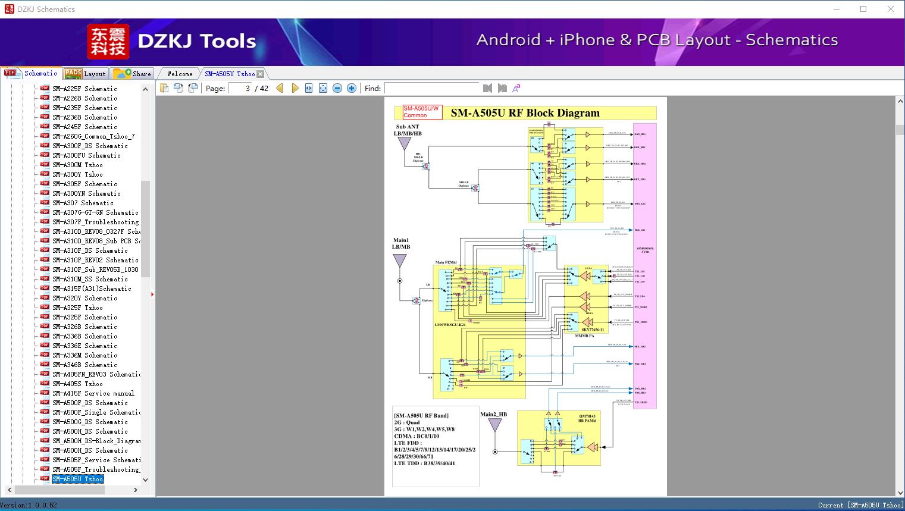Image resolution: width=905 pixels, height=511 pixels.
Task: Open SM-A310F_DS Schematic
Action: pyautogui.click(x=90, y=250)
